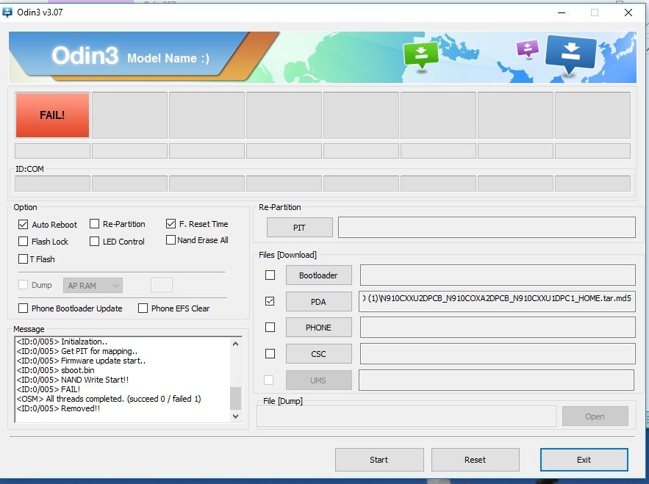This screenshot has height=484, width=649.
Task: Click the PHONE file button
Action: 319,328
